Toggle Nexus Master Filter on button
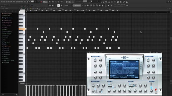172x96 pixels. pyautogui.click(x=93, y=86)
